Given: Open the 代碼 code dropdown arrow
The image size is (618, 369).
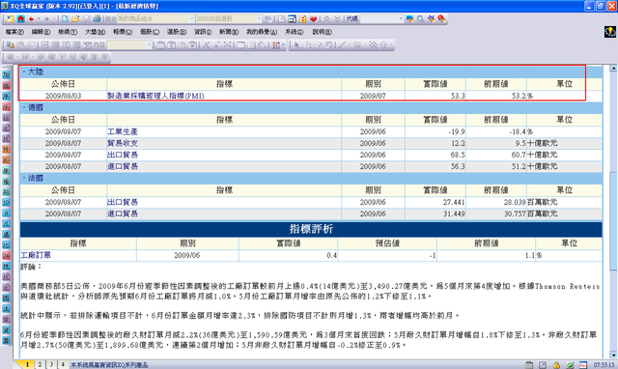Looking at the screenshot, I should [x=401, y=18].
